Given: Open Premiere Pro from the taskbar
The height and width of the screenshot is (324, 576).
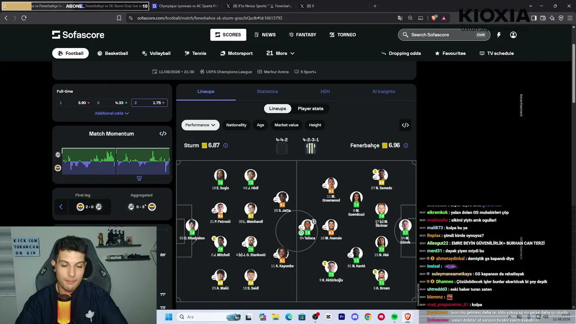Looking at the screenshot, I should 342,317.
